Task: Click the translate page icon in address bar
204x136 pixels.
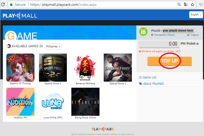Action: coord(186,4)
